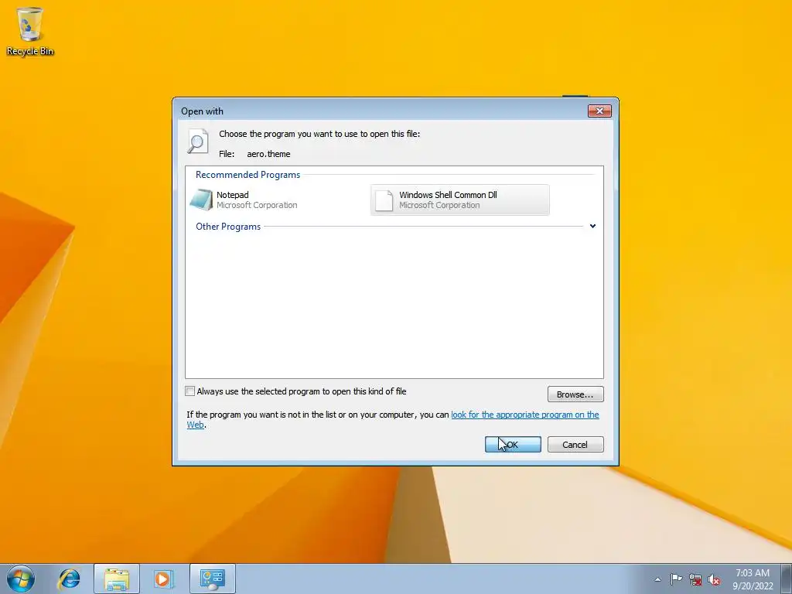Viewport: 792px width, 594px height.
Task: Select the Other Programs heading
Action: coord(228,227)
